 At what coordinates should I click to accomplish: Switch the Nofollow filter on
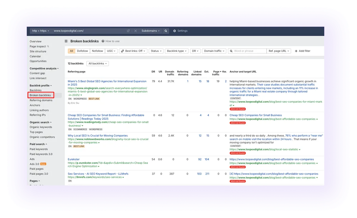coord(97,51)
